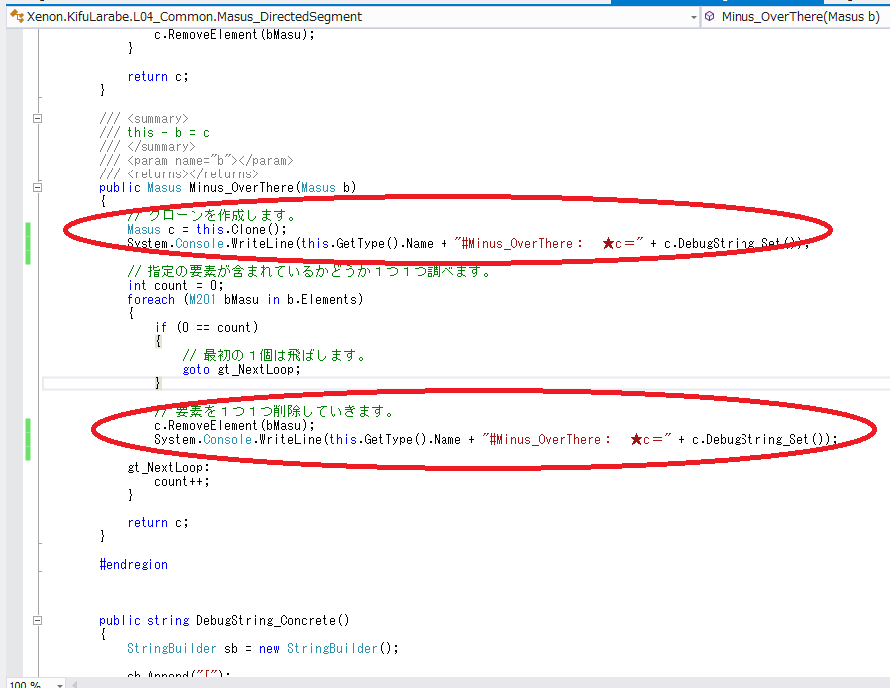Collapse the summary comment block above Minus_OverThere
Viewport: 890px width, 688px height.
point(38,118)
